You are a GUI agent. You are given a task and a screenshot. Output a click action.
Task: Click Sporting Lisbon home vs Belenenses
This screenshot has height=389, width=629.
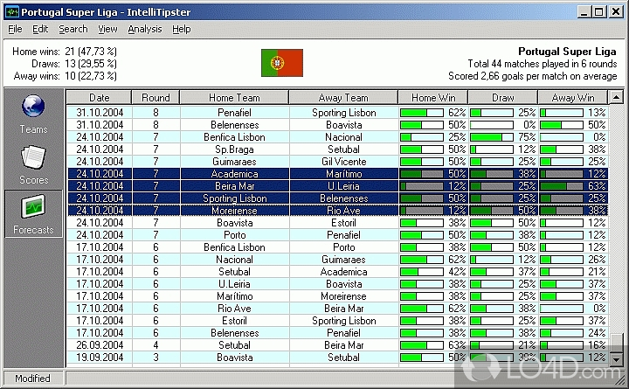click(x=235, y=198)
